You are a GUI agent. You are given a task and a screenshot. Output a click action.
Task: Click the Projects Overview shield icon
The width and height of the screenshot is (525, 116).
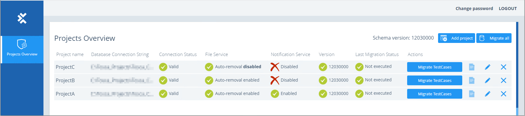click(x=22, y=44)
